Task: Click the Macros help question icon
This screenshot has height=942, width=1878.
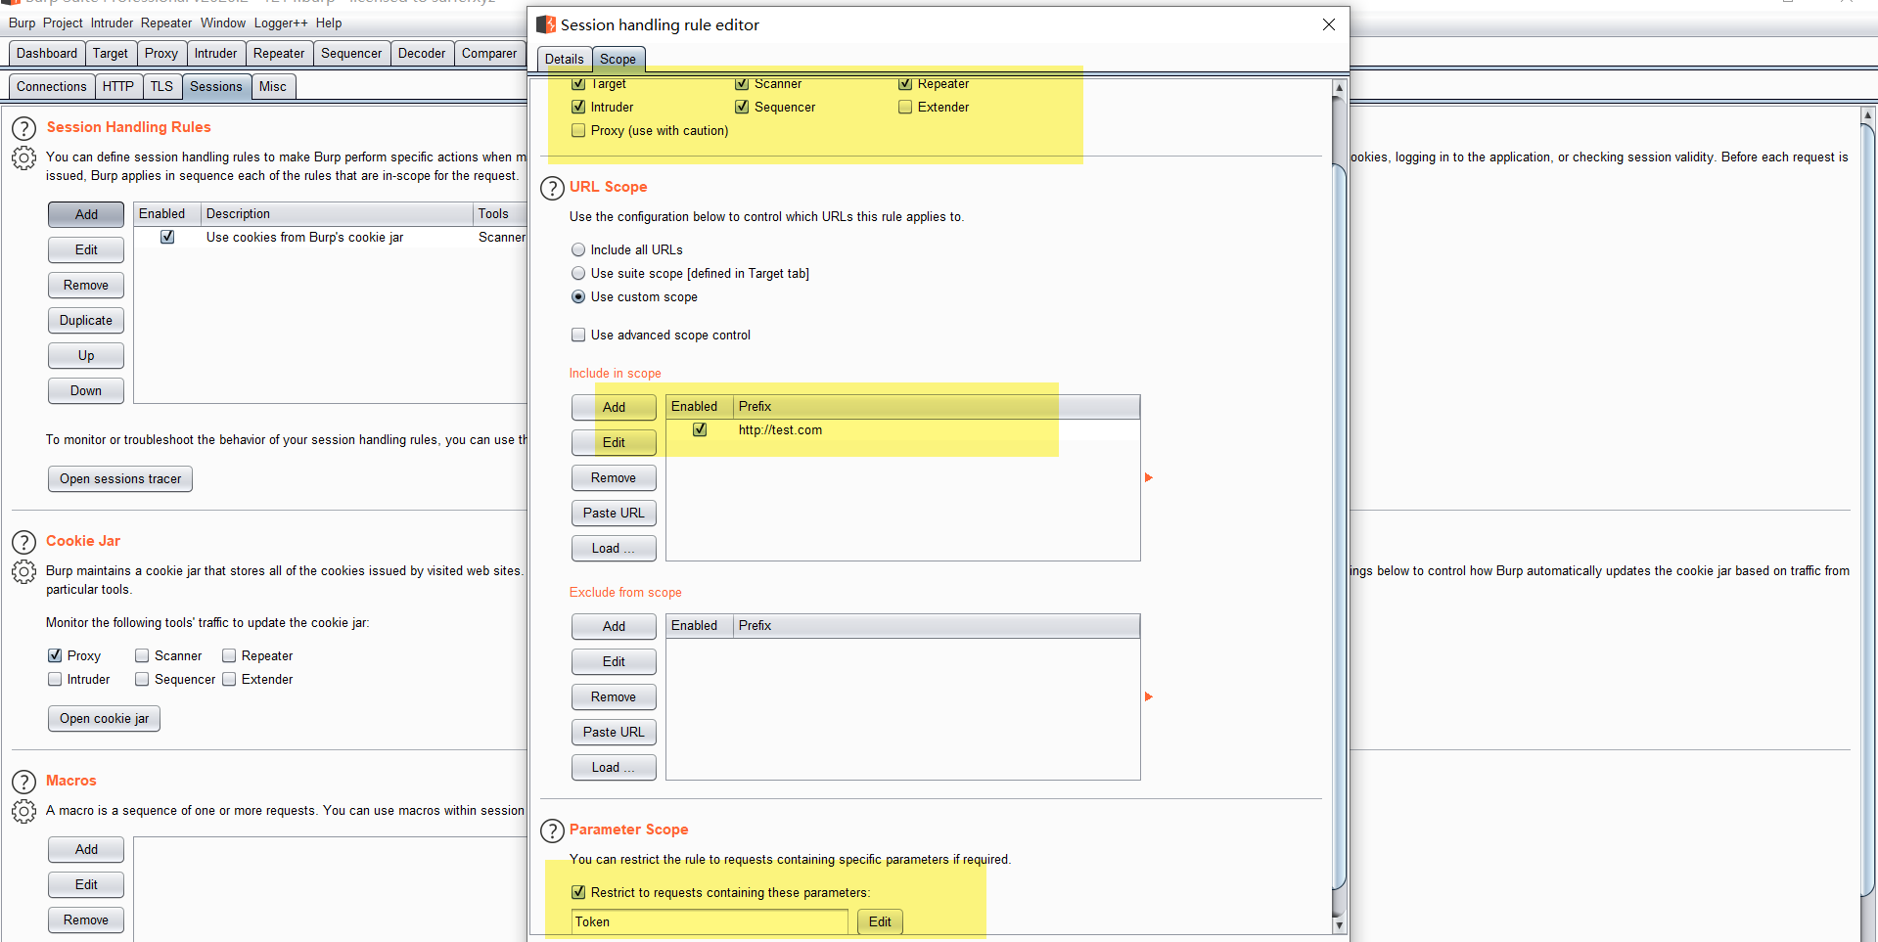Action: (24, 782)
